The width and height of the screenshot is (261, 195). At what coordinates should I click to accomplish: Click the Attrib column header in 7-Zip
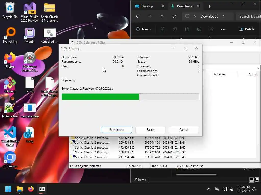pyautogui.click(x=252, y=74)
